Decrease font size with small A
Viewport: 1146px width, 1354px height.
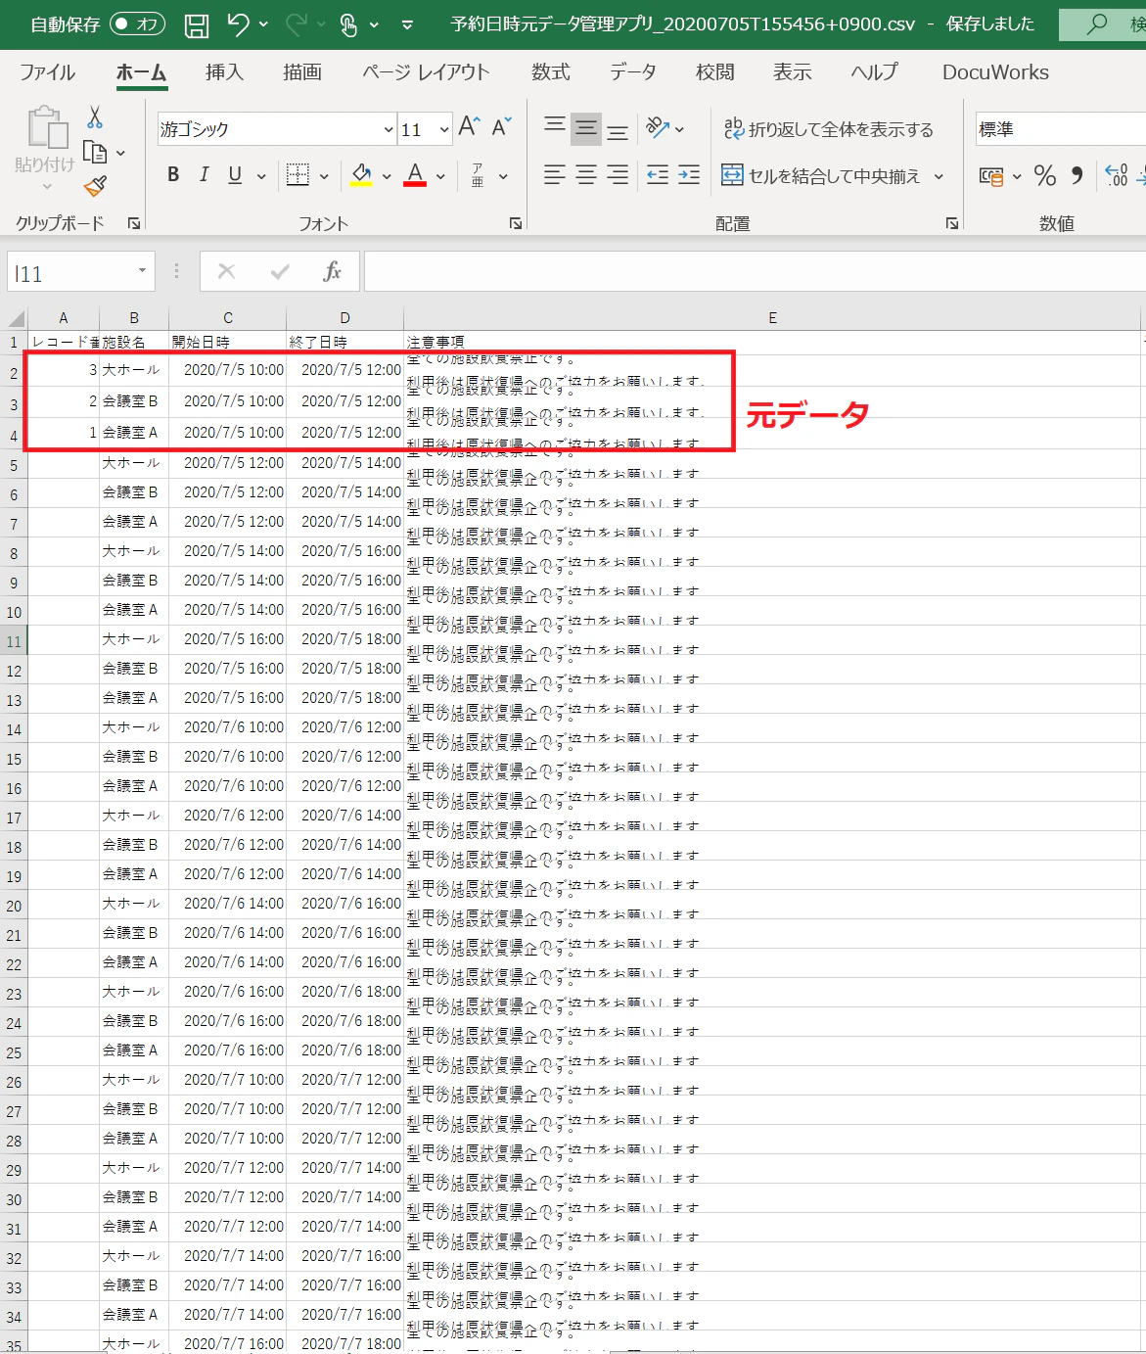coord(501,127)
